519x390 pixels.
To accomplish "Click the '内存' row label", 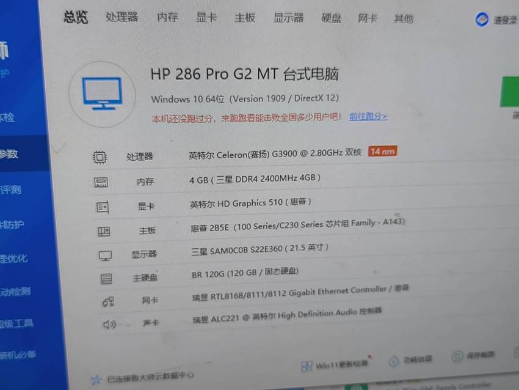I will tap(145, 182).
